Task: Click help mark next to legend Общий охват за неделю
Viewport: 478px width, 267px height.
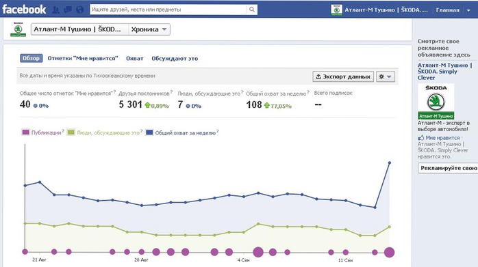Action: pos(217,131)
